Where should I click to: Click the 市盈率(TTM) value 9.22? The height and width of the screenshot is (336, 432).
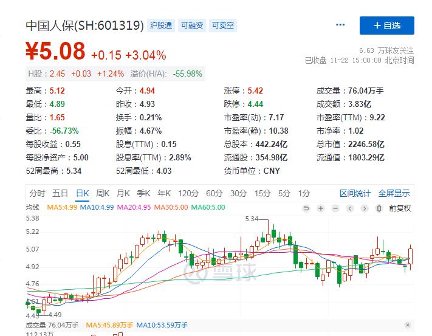coord(377,117)
